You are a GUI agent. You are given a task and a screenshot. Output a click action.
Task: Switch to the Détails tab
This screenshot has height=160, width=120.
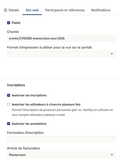(x=12, y=10)
